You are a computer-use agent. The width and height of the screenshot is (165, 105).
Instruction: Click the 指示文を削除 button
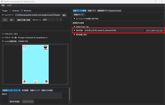point(28,102)
